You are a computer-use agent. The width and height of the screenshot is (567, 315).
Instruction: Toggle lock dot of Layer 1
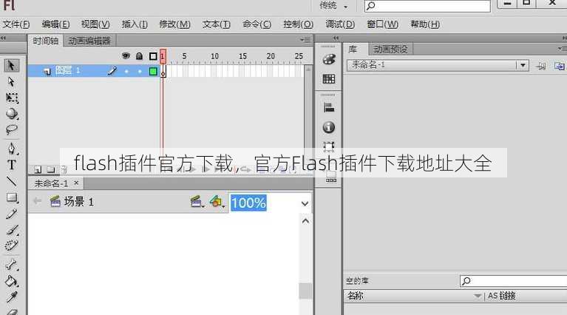[140, 71]
